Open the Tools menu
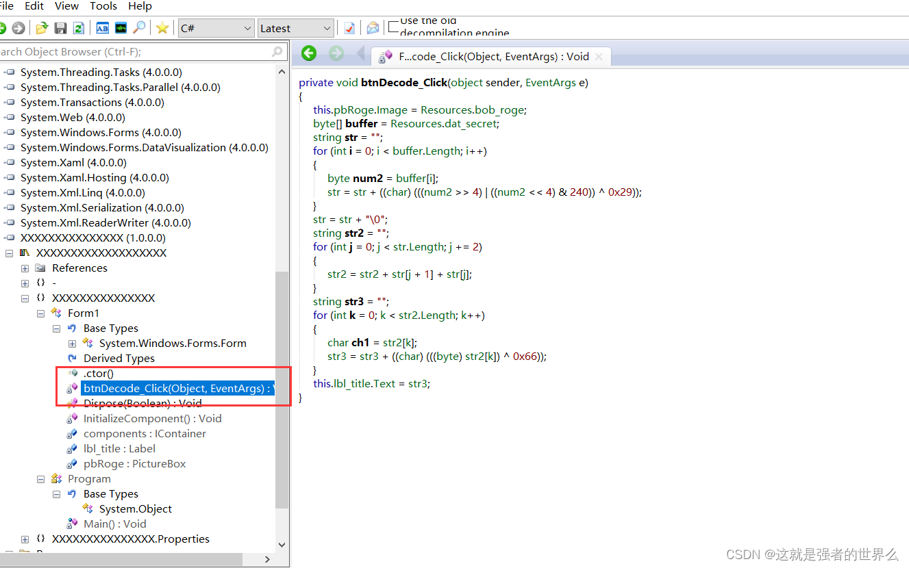Viewport: 909px width, 568px height. pyautogui.click(x=103, y=6)
